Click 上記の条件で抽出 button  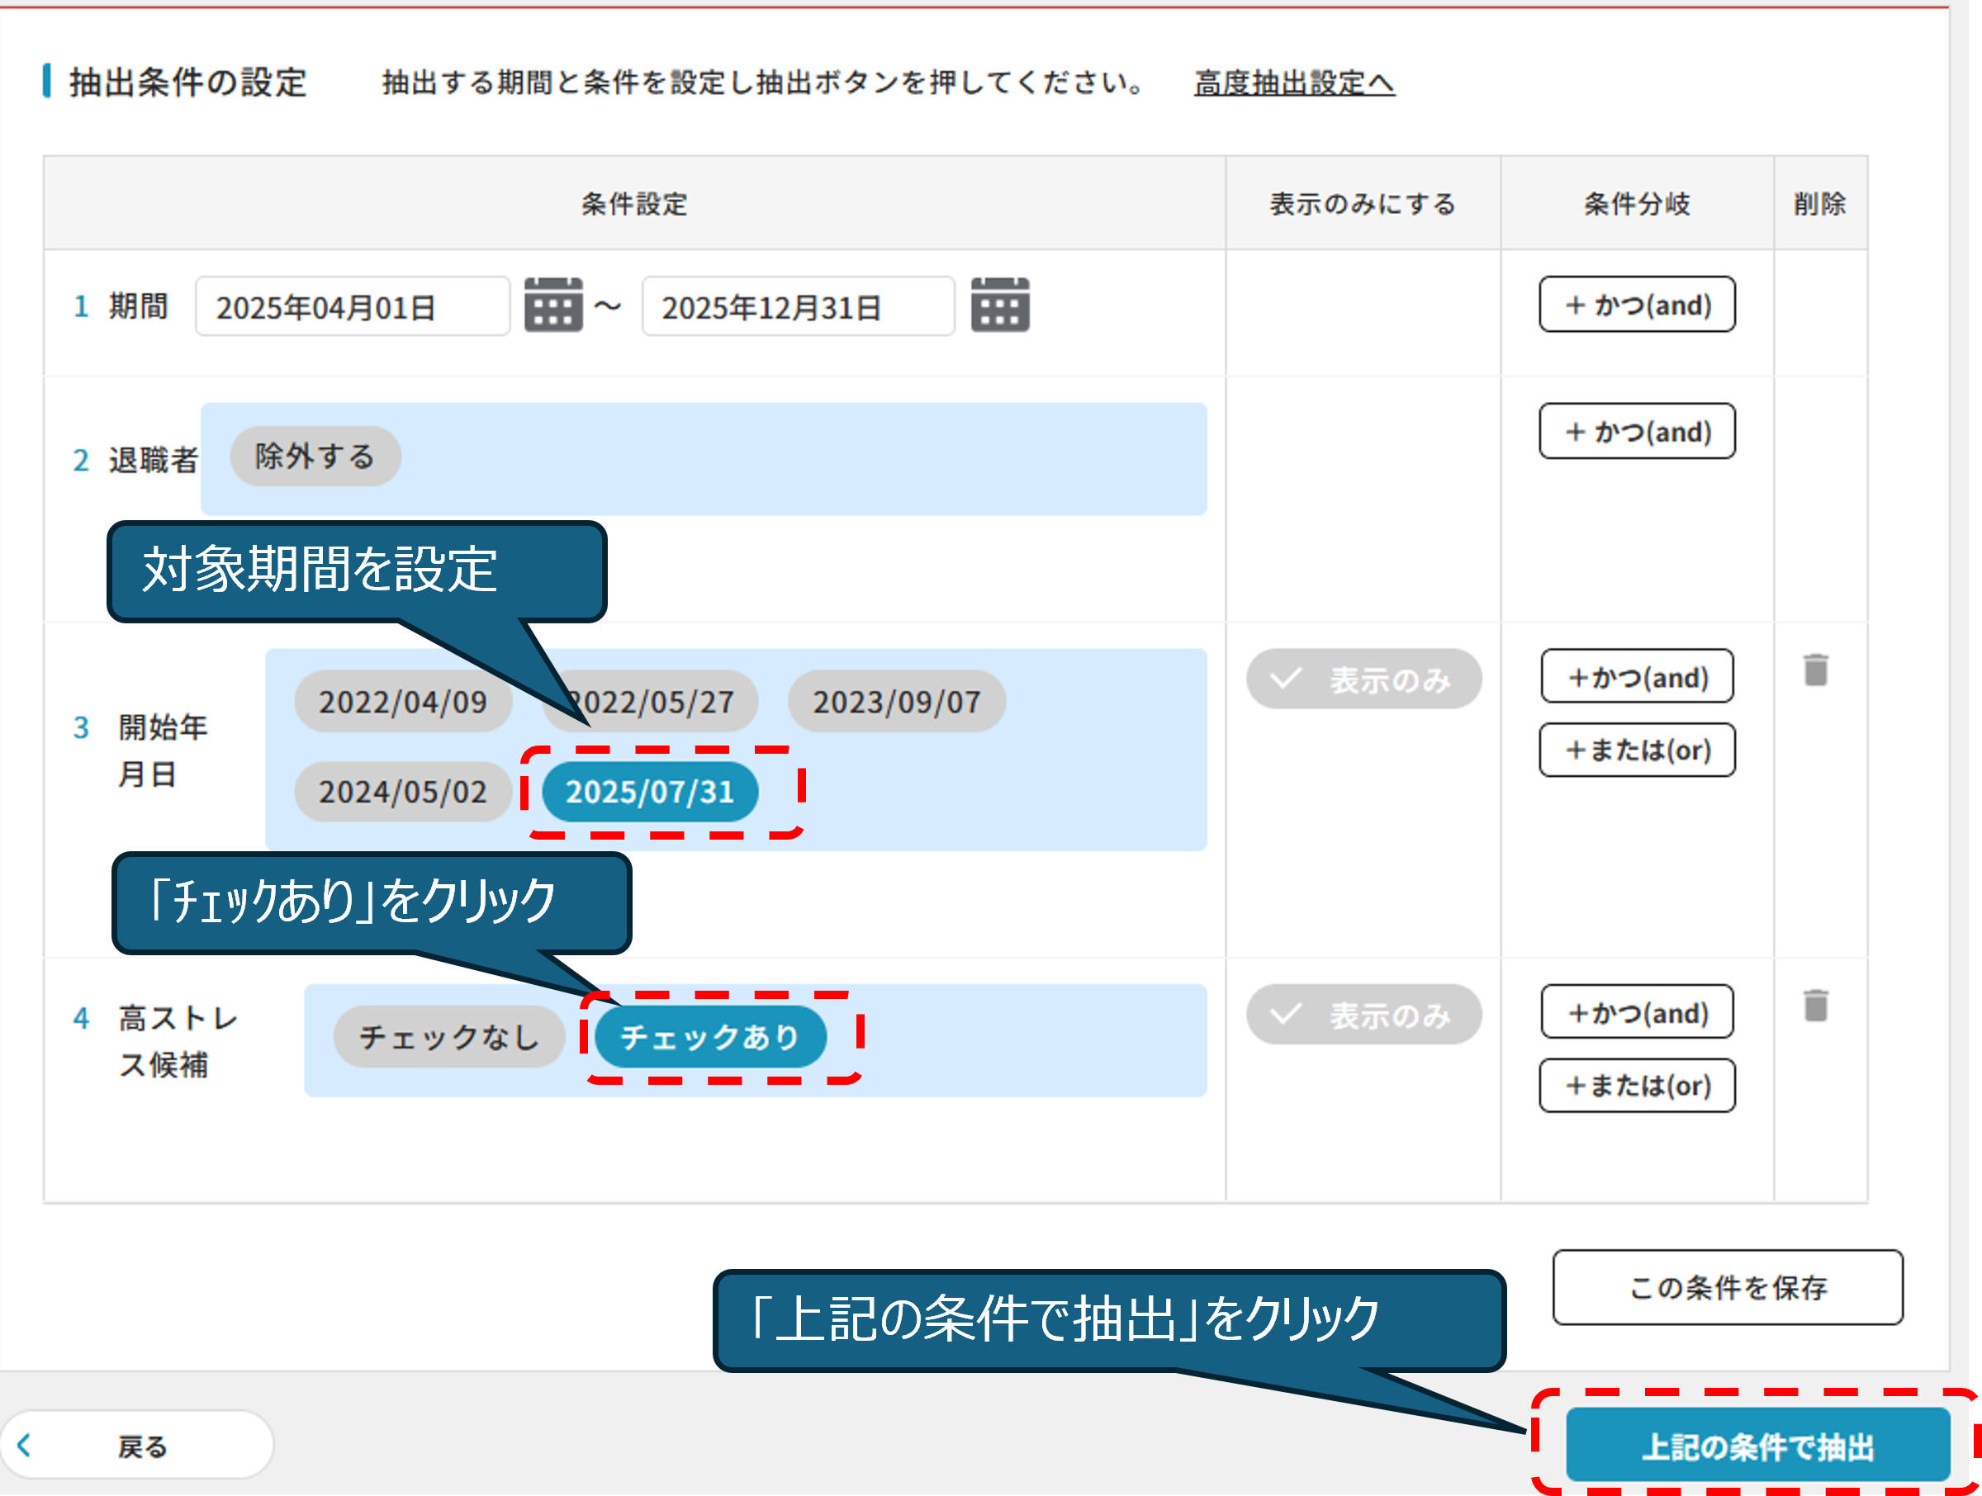point(1757,1446)
